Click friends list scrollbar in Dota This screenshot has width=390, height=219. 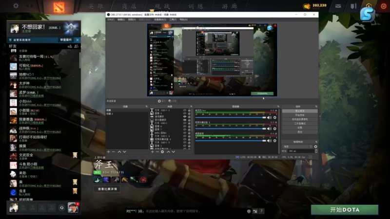tap(80, 59)
